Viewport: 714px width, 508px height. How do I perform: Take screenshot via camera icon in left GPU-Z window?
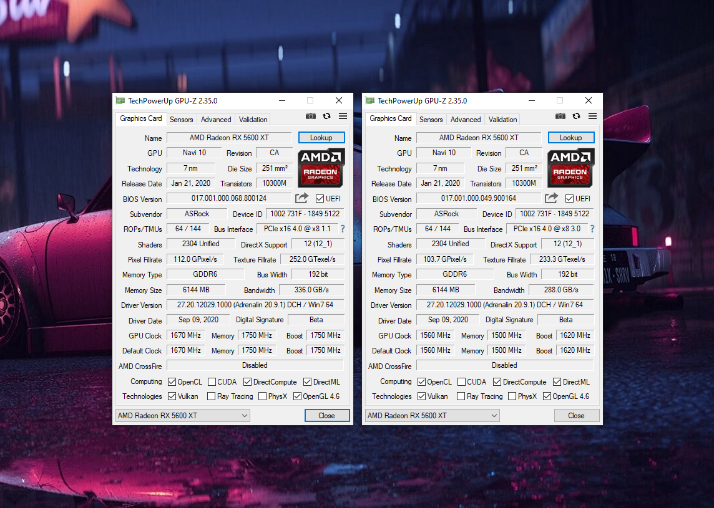(x=311, y=117)
